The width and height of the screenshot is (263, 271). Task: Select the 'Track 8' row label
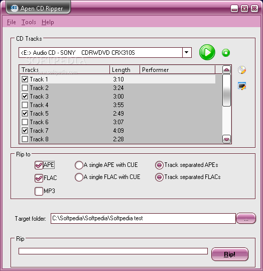[39, 139]
